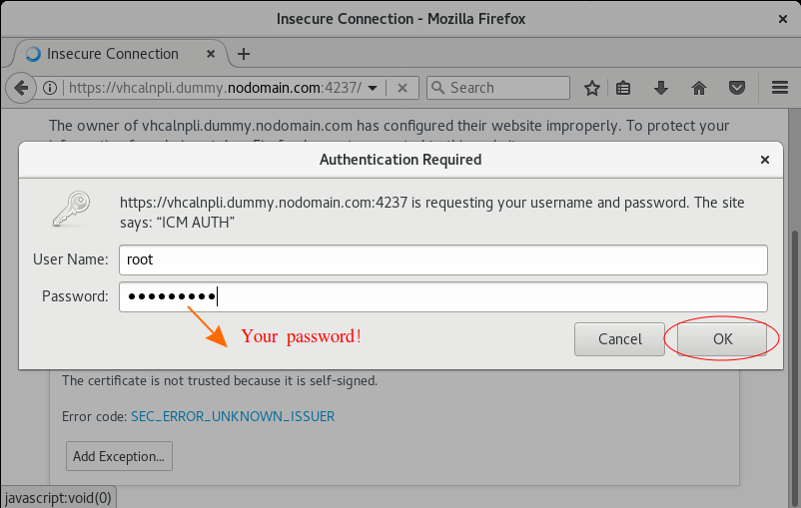801x508 pixels.
Task: Close the Authentication Required dialog
Action: click(765, 160)
